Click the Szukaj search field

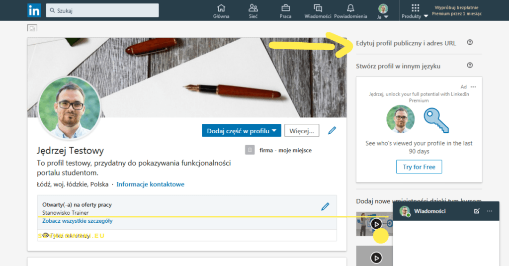point(102,10)
